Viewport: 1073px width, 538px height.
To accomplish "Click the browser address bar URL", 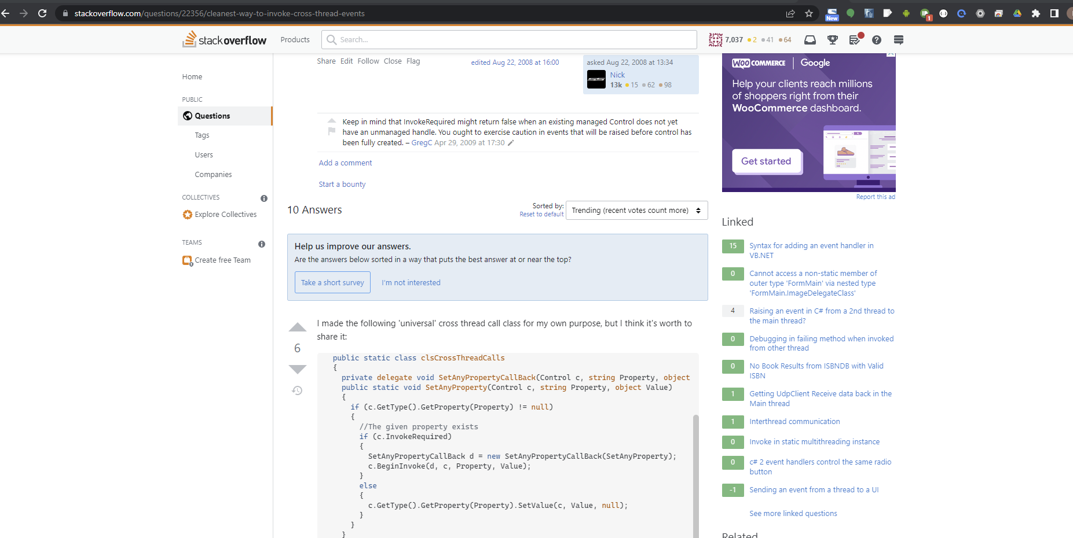I will tap(219, 13).
